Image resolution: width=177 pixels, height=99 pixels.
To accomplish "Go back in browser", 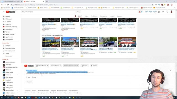I will [x=2, y=5].
